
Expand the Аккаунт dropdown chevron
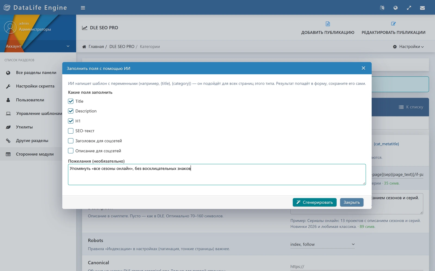point(68,46)
